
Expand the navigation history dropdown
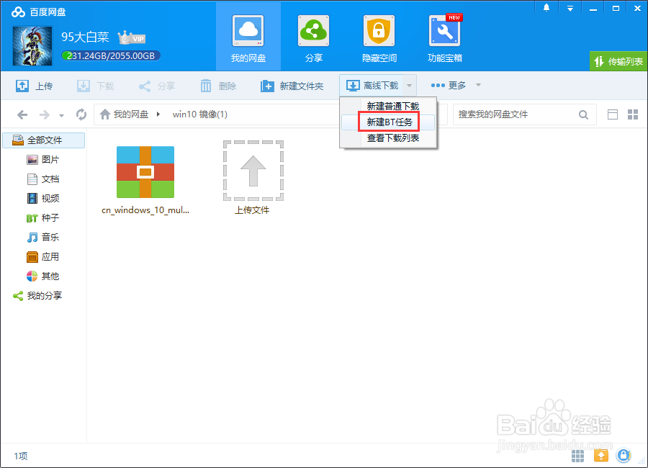61,115
